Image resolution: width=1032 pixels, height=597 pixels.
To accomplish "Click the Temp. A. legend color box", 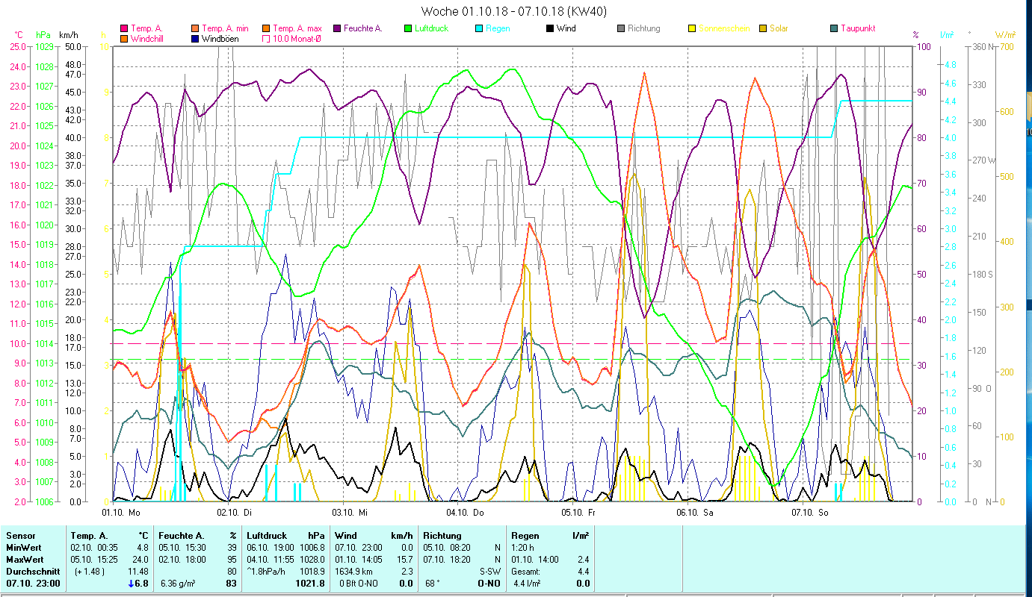I will pyautogui.click(x=124, y=28).
